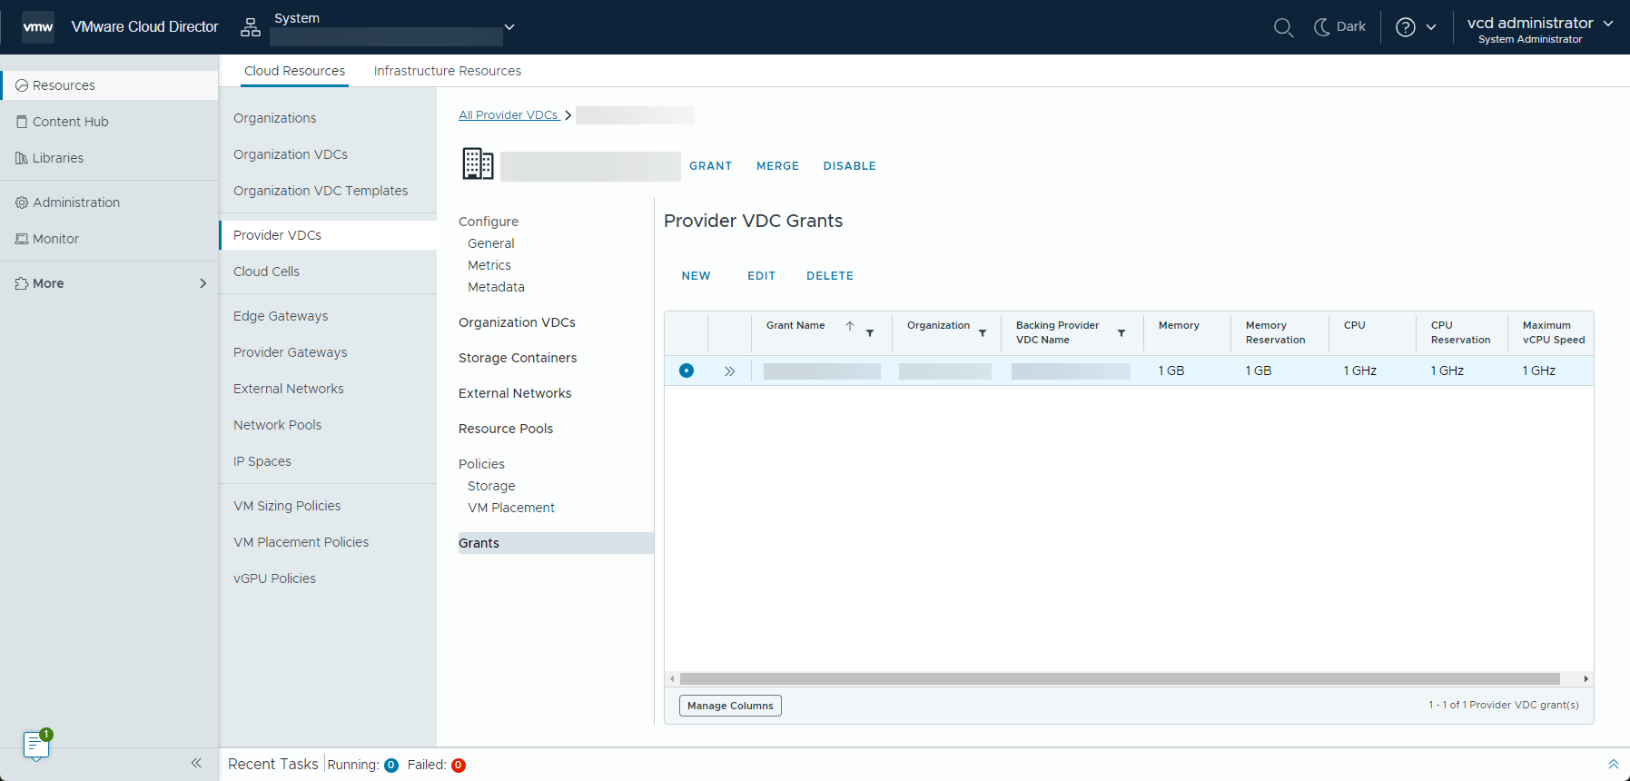This screenshot has width=1630, height=781.
Task: Expand the help menu chevron
Action: [1431, 27]
